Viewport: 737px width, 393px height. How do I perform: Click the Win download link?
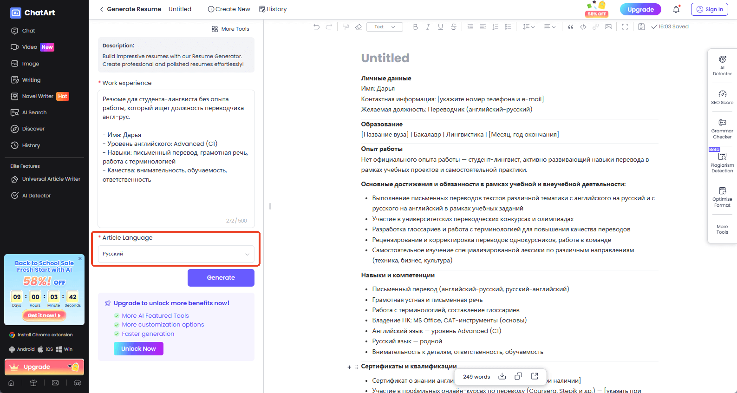[x=64, y=349]
